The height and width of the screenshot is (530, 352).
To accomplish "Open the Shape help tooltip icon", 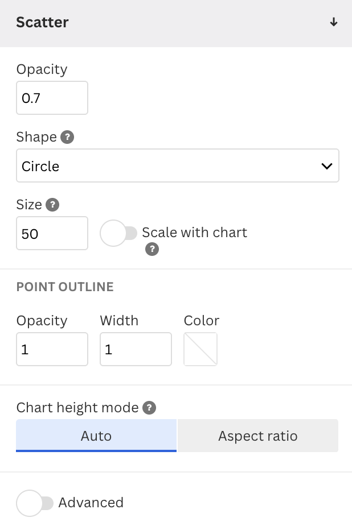I will coord(67,137).
